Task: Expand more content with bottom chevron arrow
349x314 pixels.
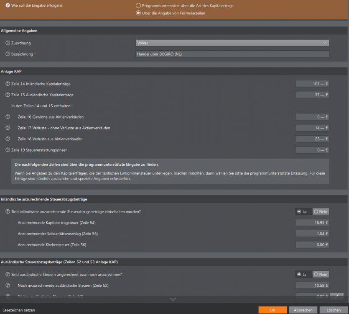Action: tap(173, 299)
